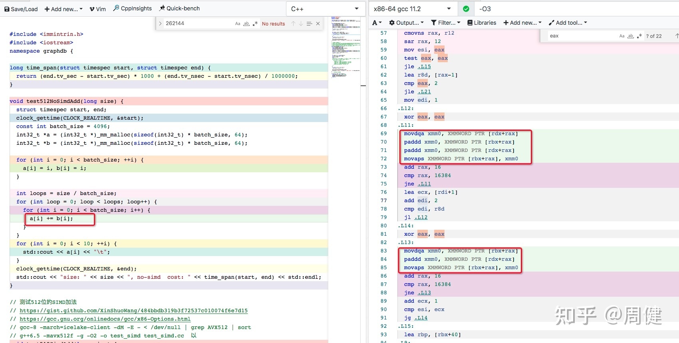Open the C++ language dropdown
The width and height of the screenshot is (679, 343).
pyautogui.click(x=325, y=9)
